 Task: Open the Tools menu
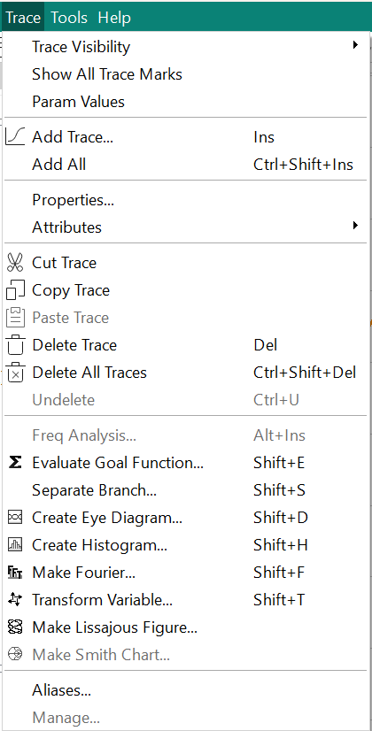pyautogui.click(x=69, y=18)
